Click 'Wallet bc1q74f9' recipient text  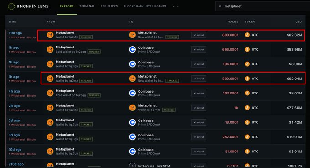click(149, 110)
